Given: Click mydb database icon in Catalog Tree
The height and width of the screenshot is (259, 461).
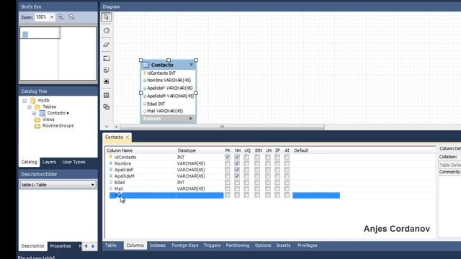Looking at the screenshot, I should pyautogui.click(x=32, y=101).
